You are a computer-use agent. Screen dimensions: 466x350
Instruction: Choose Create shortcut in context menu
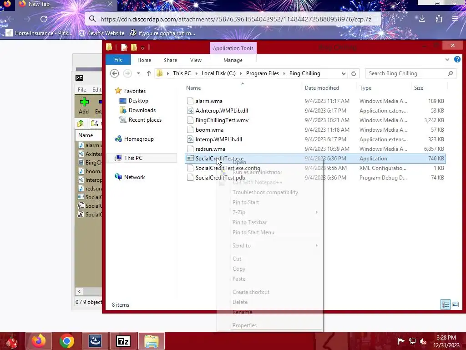(x=269, y=292)
